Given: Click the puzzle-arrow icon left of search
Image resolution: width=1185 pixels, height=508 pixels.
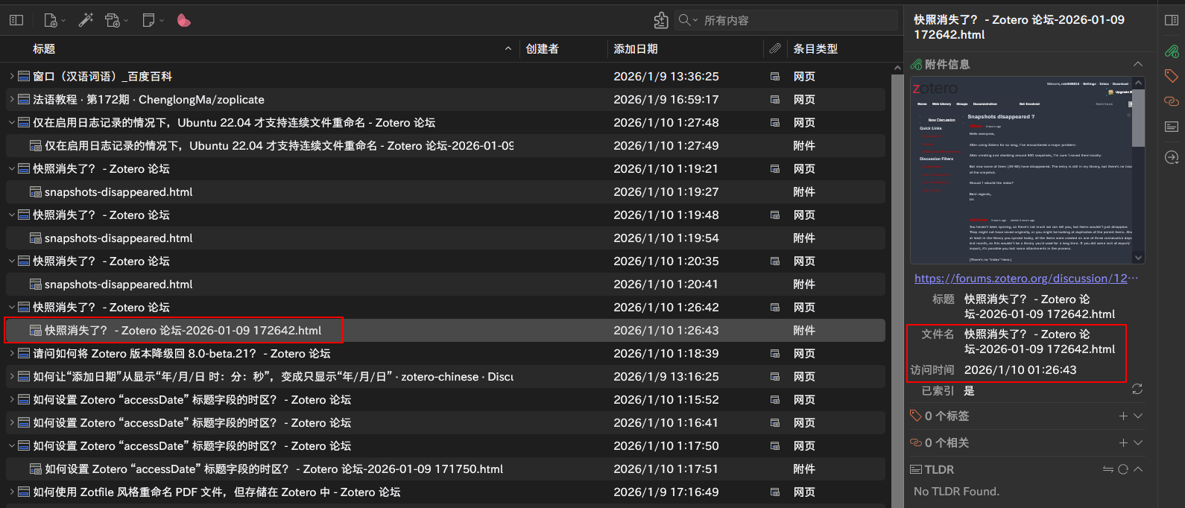Looking at the screenshot, I should click(x=660, y=20).
